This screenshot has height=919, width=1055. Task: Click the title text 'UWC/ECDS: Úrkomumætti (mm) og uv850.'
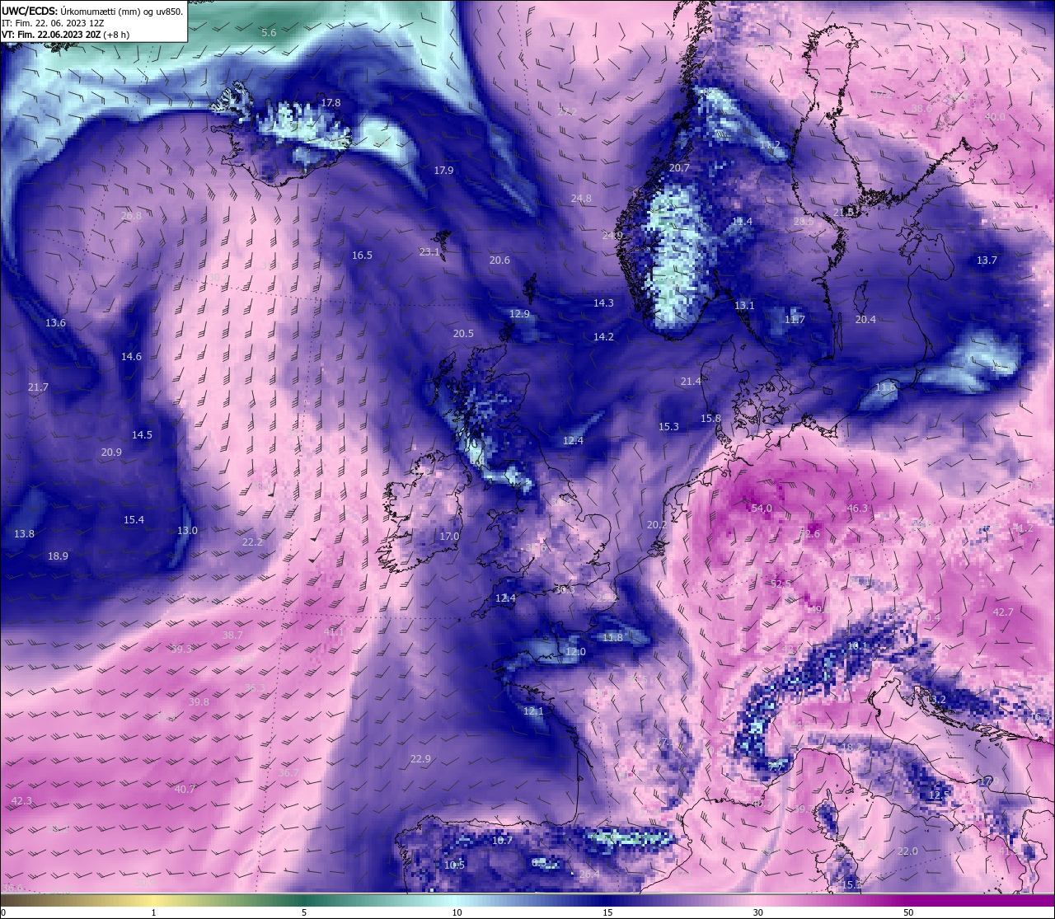[92, 12]
